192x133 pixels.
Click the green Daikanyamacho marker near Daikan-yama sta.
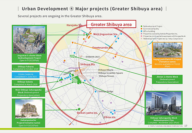pyautogui.click(x=79, y=109)
